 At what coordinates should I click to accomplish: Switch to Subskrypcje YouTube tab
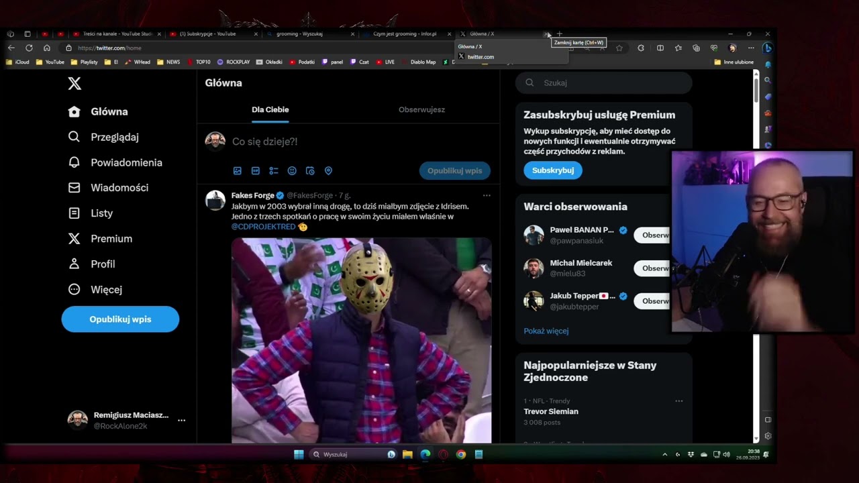(211, 34)
